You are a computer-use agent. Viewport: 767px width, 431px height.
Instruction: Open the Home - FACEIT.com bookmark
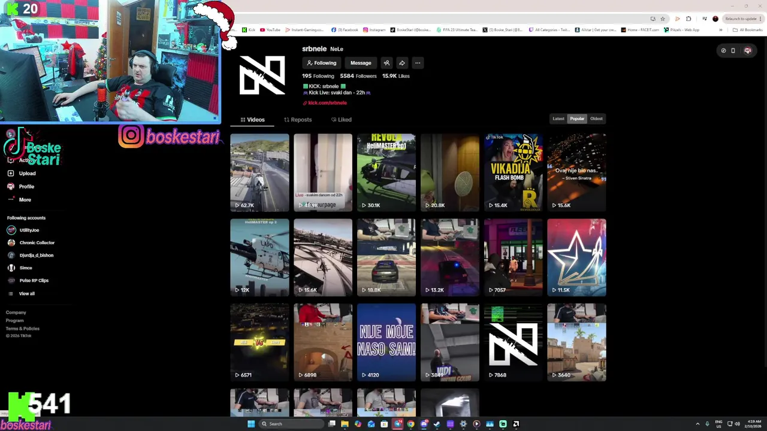click(640, 30)
